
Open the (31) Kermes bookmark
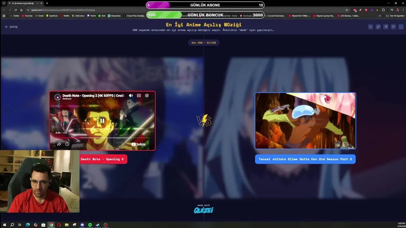348,16
